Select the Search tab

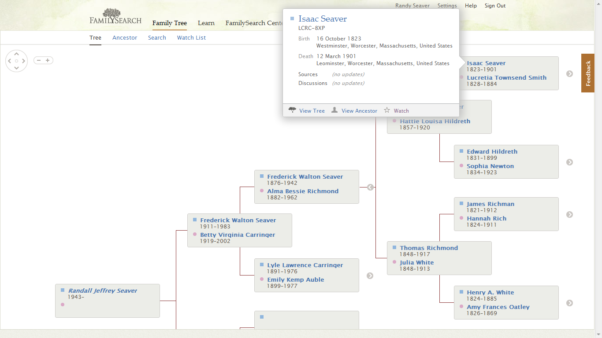tap(157, 37)
